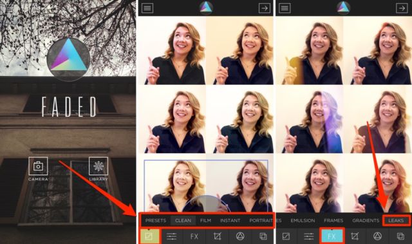Switch to the EMULSION effects tab
The width and height of the screenshot is (412, 244).
(x=303, y=220)
